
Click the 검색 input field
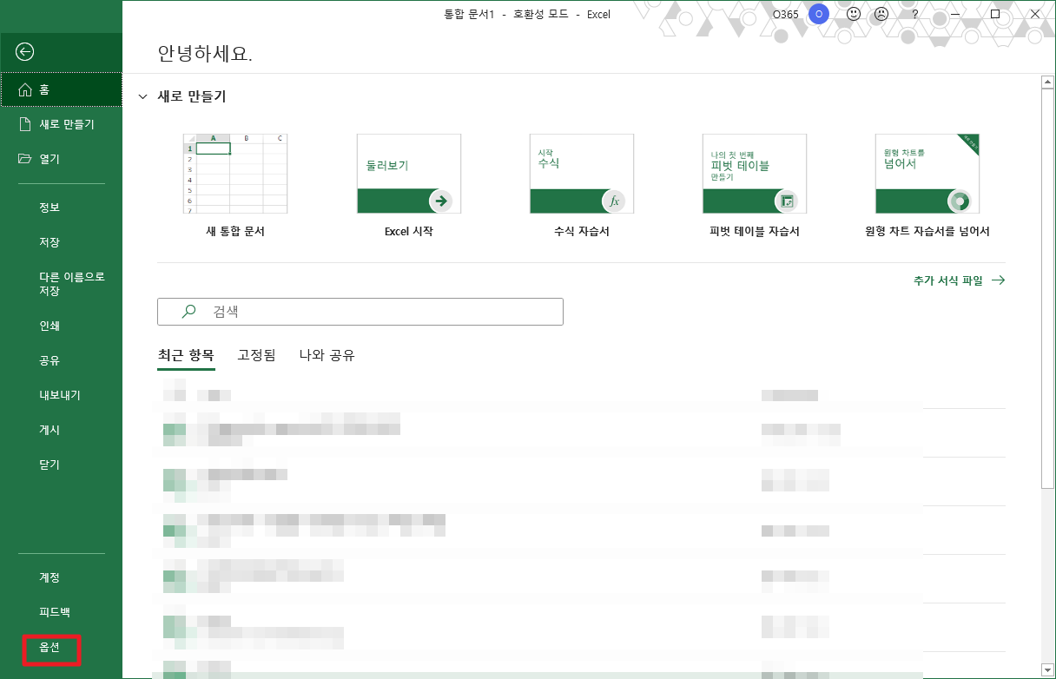point(360,312)
